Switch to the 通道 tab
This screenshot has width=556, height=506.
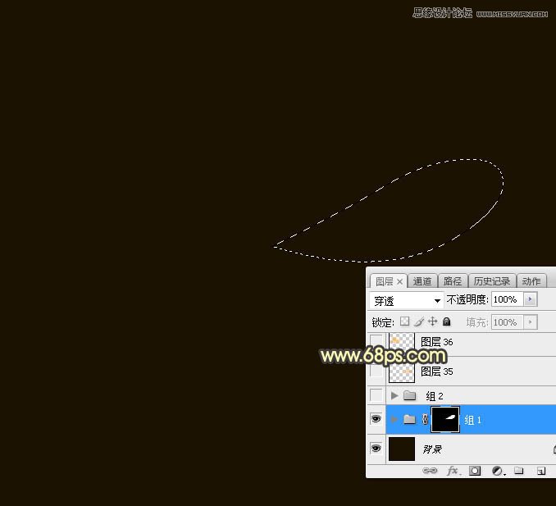pos(422,281)
